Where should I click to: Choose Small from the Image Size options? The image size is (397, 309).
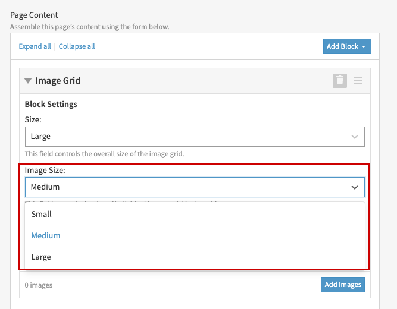pyautogui.click(x=42, y=214)
